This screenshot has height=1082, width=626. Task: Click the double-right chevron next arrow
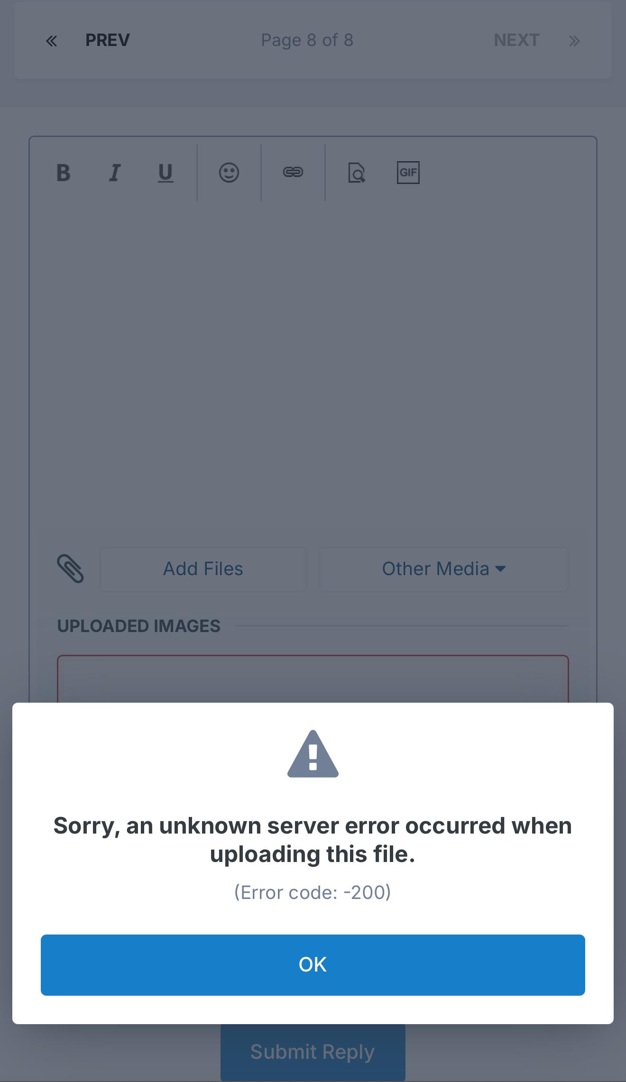(x=574, y=41)
